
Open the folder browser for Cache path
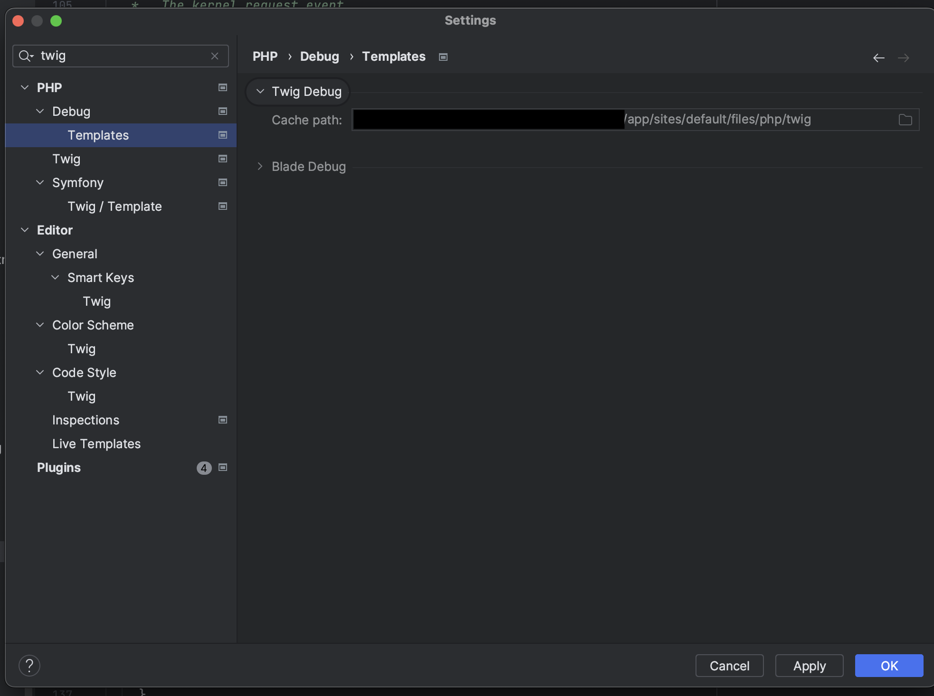pyautogui.click(x=905, y=120)
